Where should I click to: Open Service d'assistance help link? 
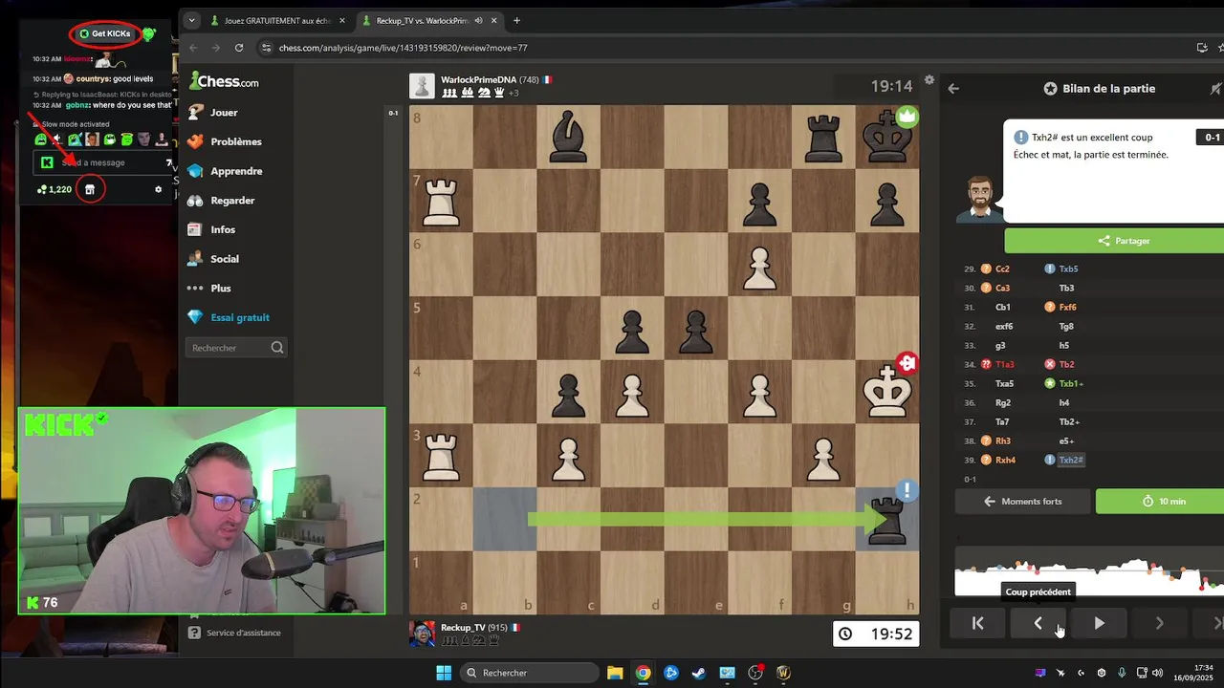[x=234, y=633]
